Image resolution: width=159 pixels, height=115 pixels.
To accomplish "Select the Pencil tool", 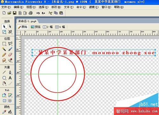I will pyautogui.click(x=4, y=55).
